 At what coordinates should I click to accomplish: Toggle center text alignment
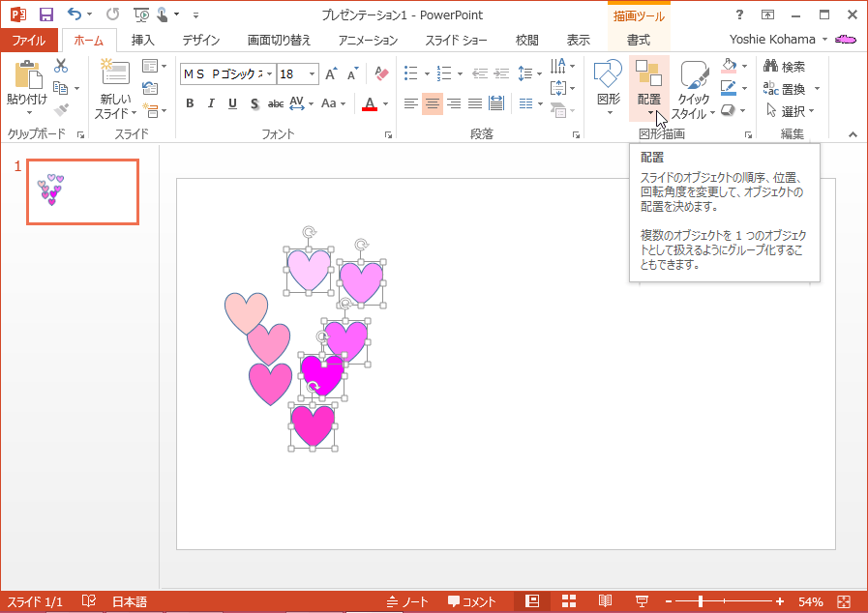pyautogui.click(x=433, y=103)
